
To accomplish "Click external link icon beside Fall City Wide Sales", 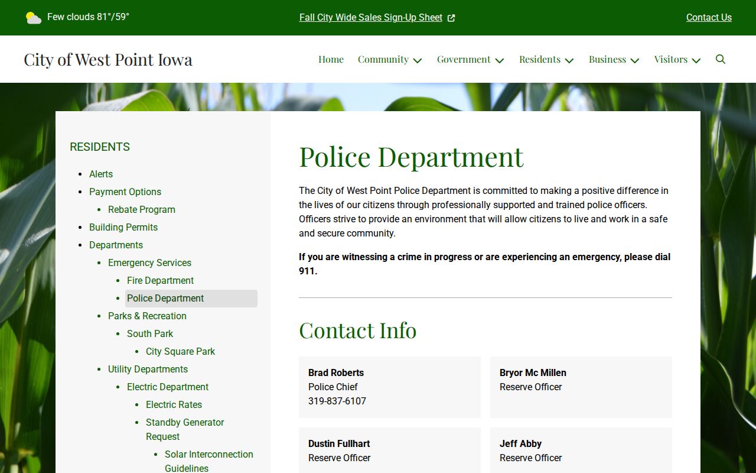I will coord(451,18).
